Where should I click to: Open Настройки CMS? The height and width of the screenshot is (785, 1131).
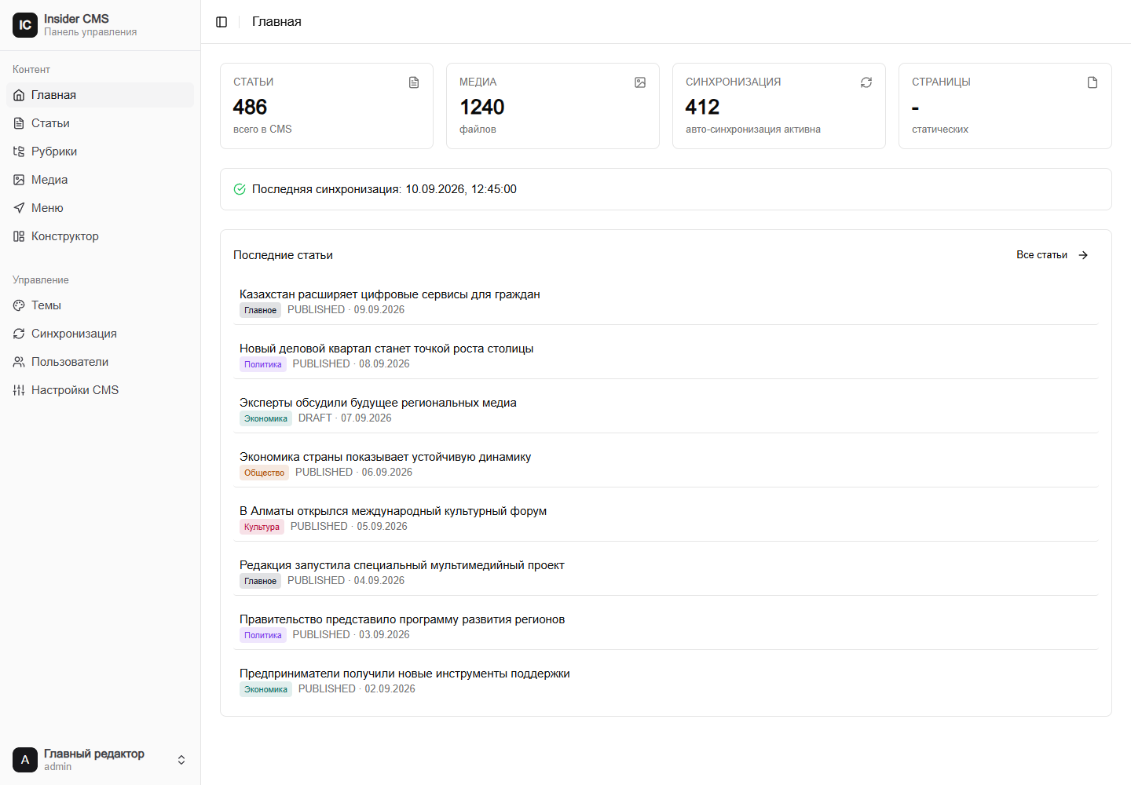coord(101,390)
